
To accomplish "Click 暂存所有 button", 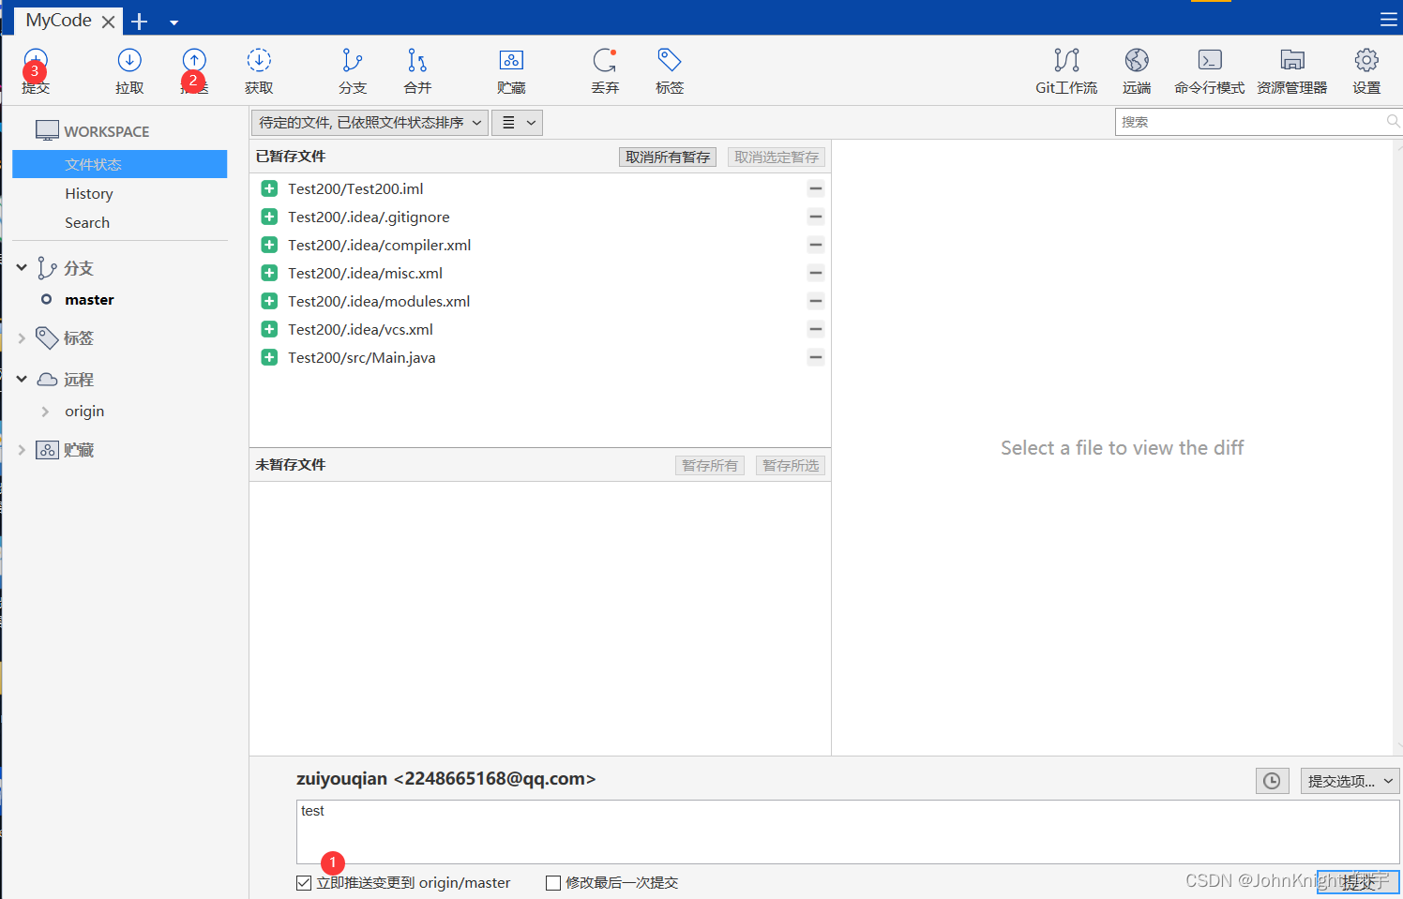I will [x=710, y=466].
